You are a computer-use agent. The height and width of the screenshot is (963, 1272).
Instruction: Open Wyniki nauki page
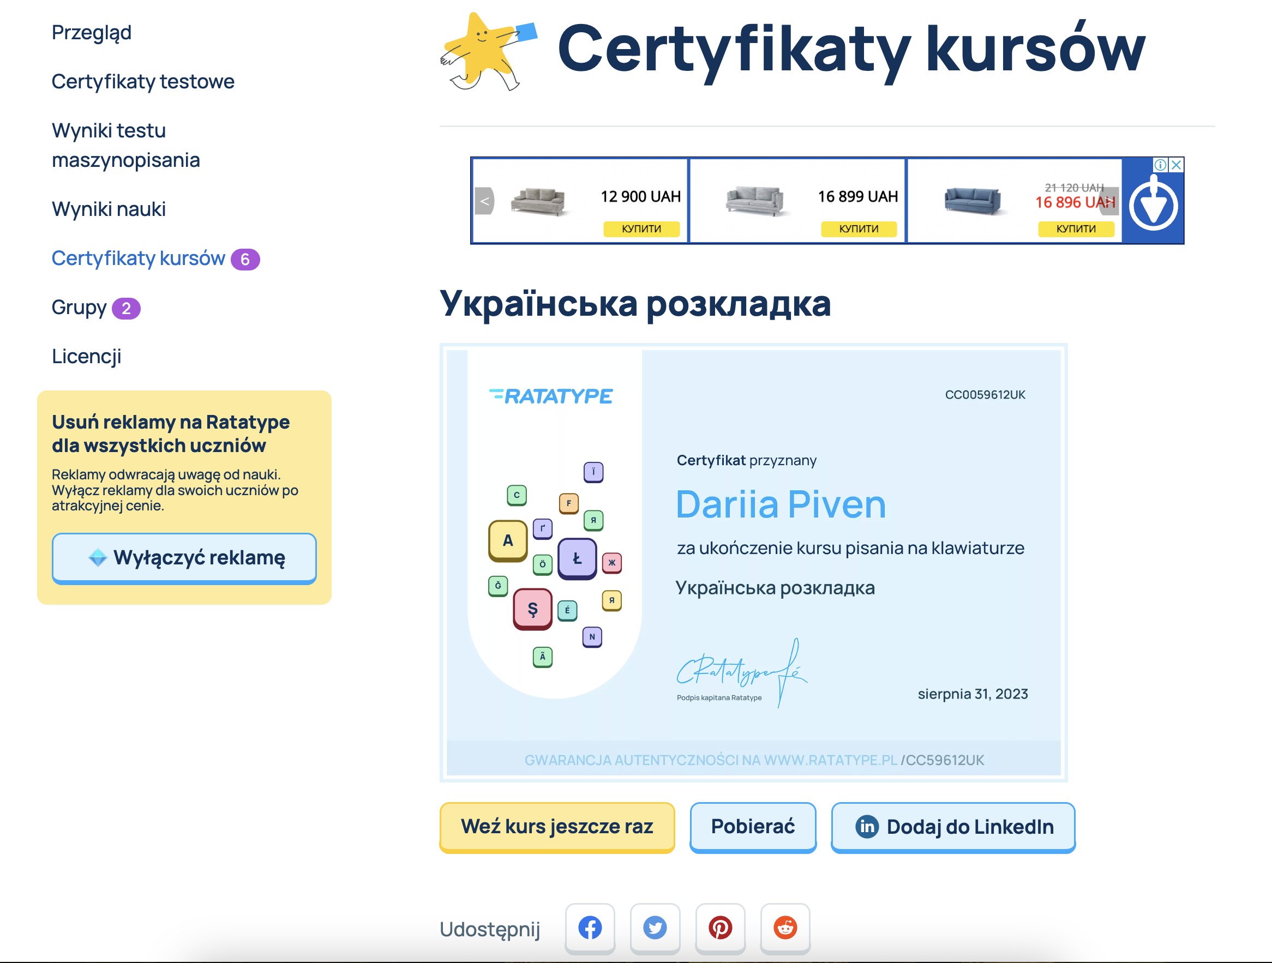click(x=109, y=209)
